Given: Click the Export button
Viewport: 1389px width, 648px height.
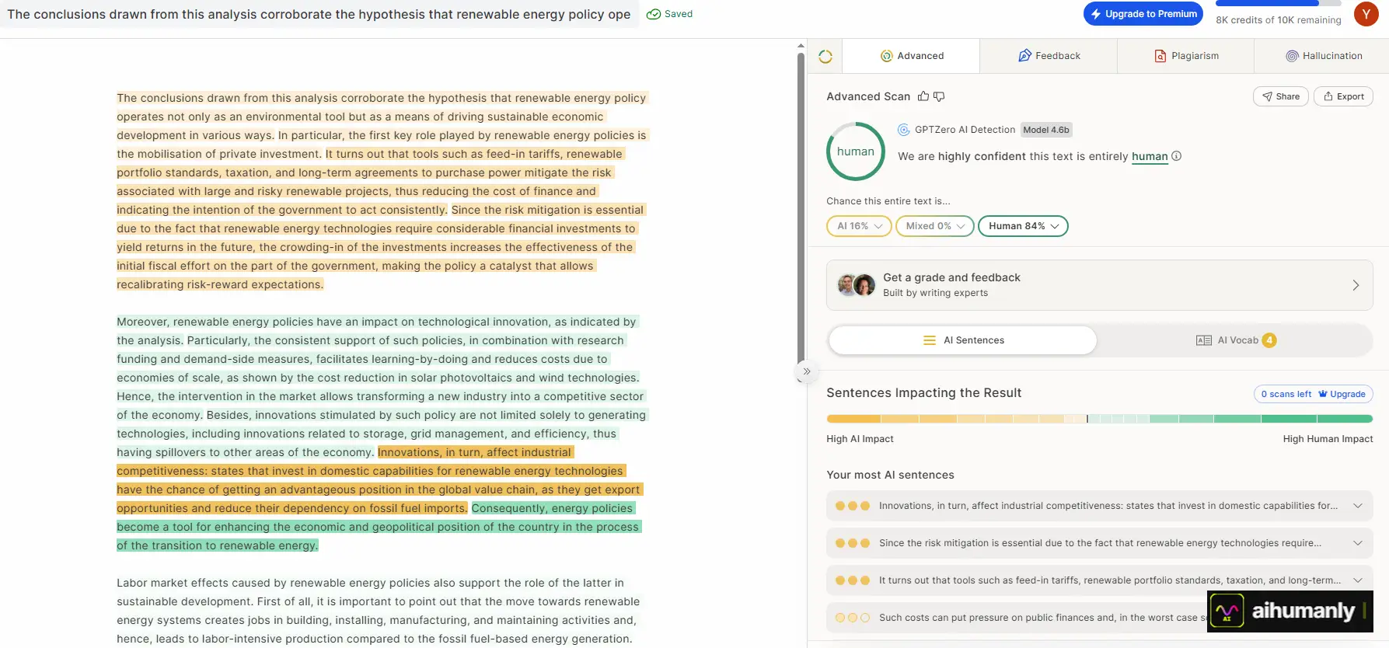Looking at the screenshot, I should click(x=1344, y=96).
